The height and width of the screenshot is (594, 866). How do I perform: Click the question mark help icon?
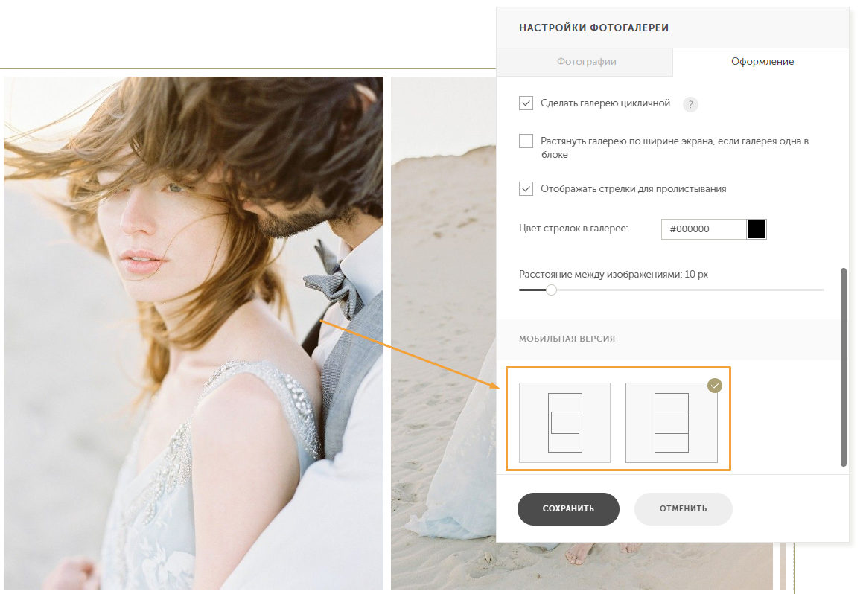[690, 104]
